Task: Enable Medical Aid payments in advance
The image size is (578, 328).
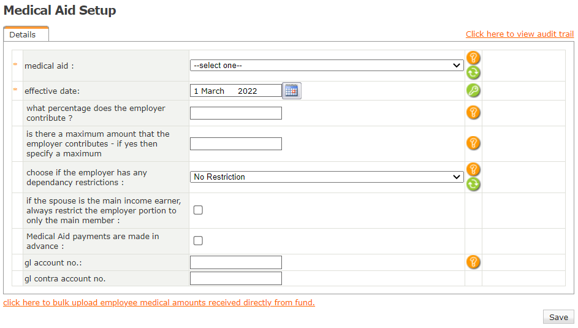Action: pyautogui.click(x=198, y=241)
